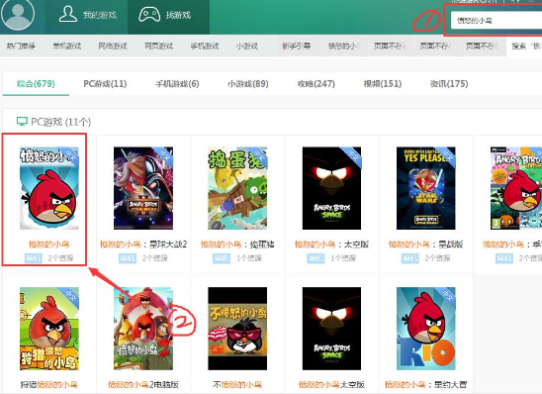Click 1个资源 under 愤怒的小鸟：捣蛋猪

(x=249, y=258)
